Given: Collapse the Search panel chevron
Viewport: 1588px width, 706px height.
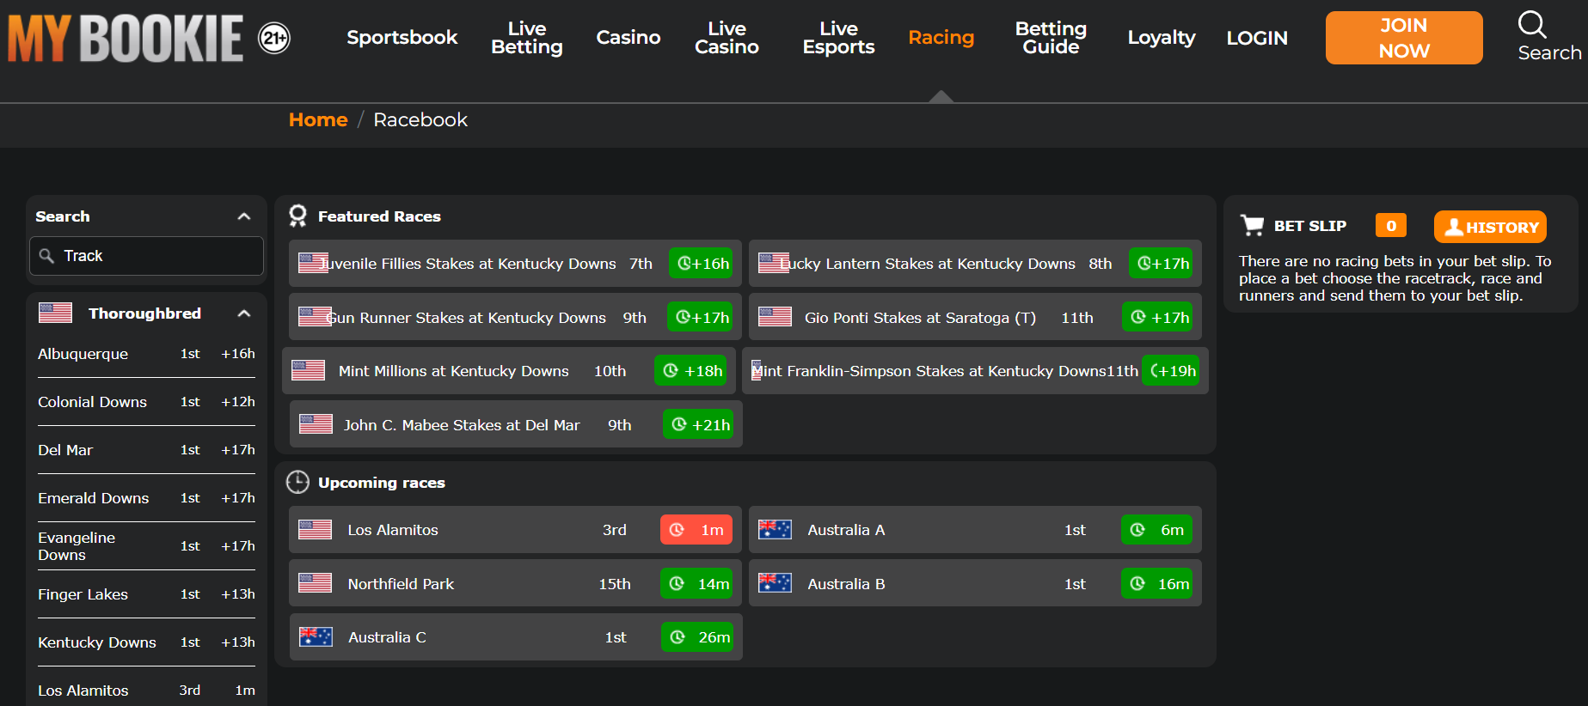Looking at the screenshot, I should click(244, 216).
